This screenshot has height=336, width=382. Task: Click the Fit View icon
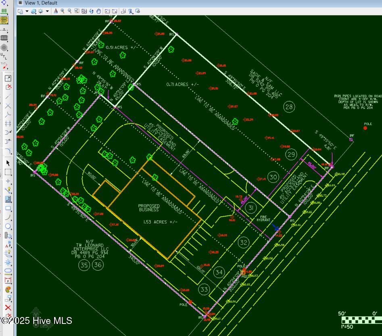pos(84,11)
